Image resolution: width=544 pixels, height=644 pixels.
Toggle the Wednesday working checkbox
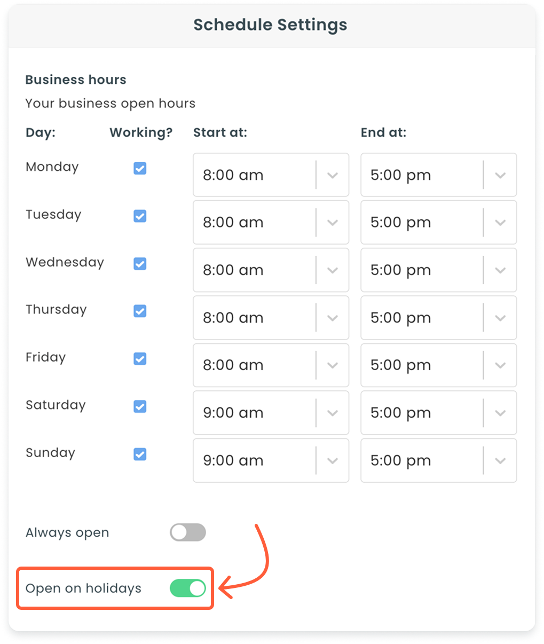tap(140, 264)
